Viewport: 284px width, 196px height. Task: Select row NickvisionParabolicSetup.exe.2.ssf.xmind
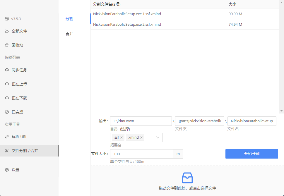185,24
